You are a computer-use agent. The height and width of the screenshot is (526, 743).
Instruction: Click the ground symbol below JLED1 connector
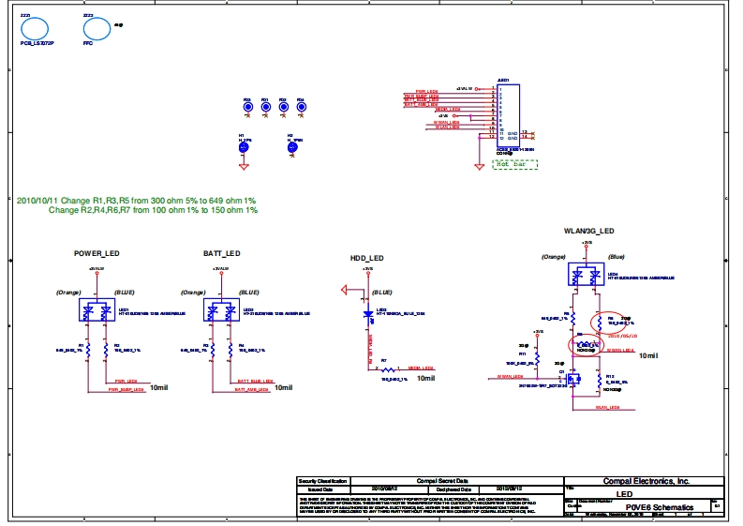tap(480, 166)
